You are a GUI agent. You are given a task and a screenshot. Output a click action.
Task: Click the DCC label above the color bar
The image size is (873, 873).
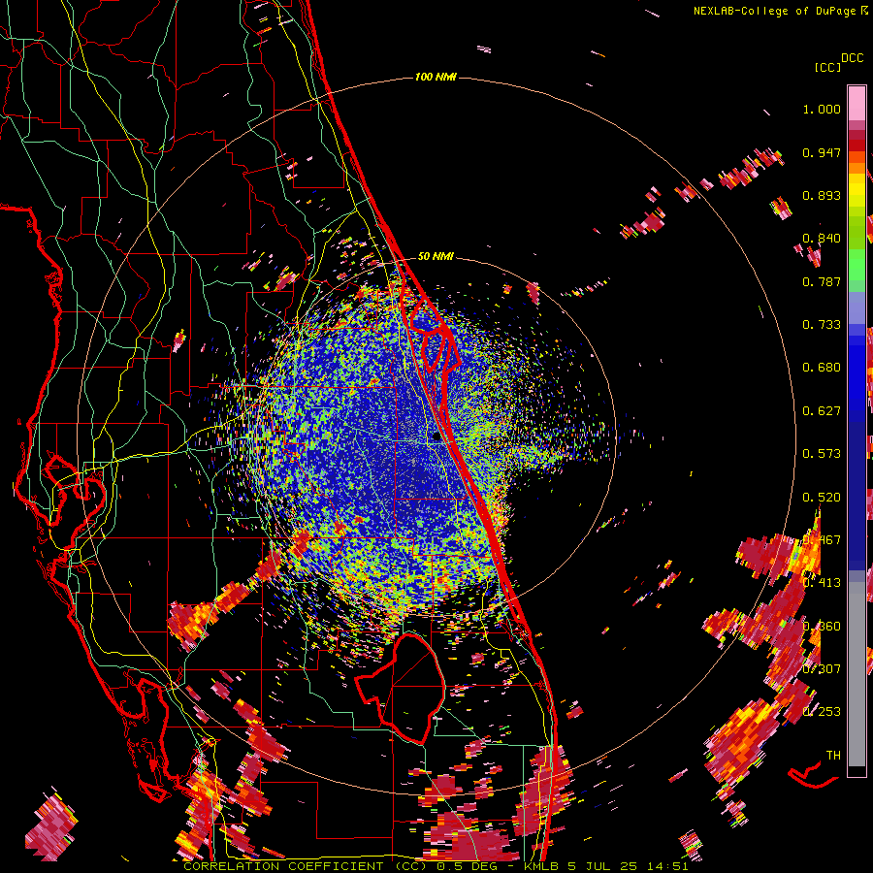[x=852, y=58]
